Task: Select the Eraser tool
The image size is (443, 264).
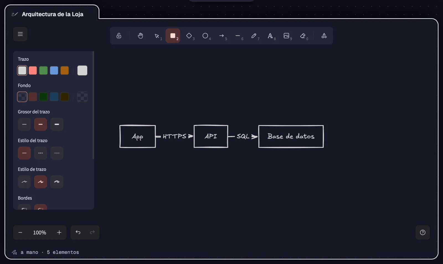Action: click(303, 36)
